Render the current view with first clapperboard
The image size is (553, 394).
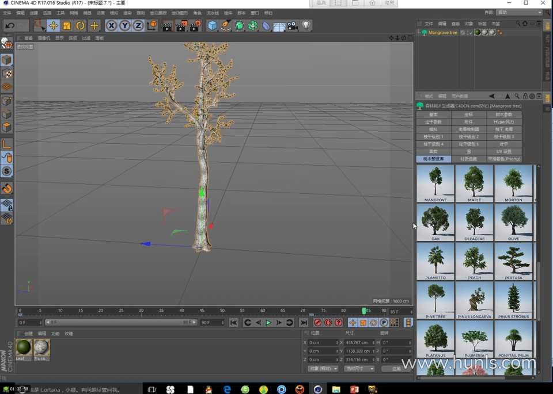[167, 26]
